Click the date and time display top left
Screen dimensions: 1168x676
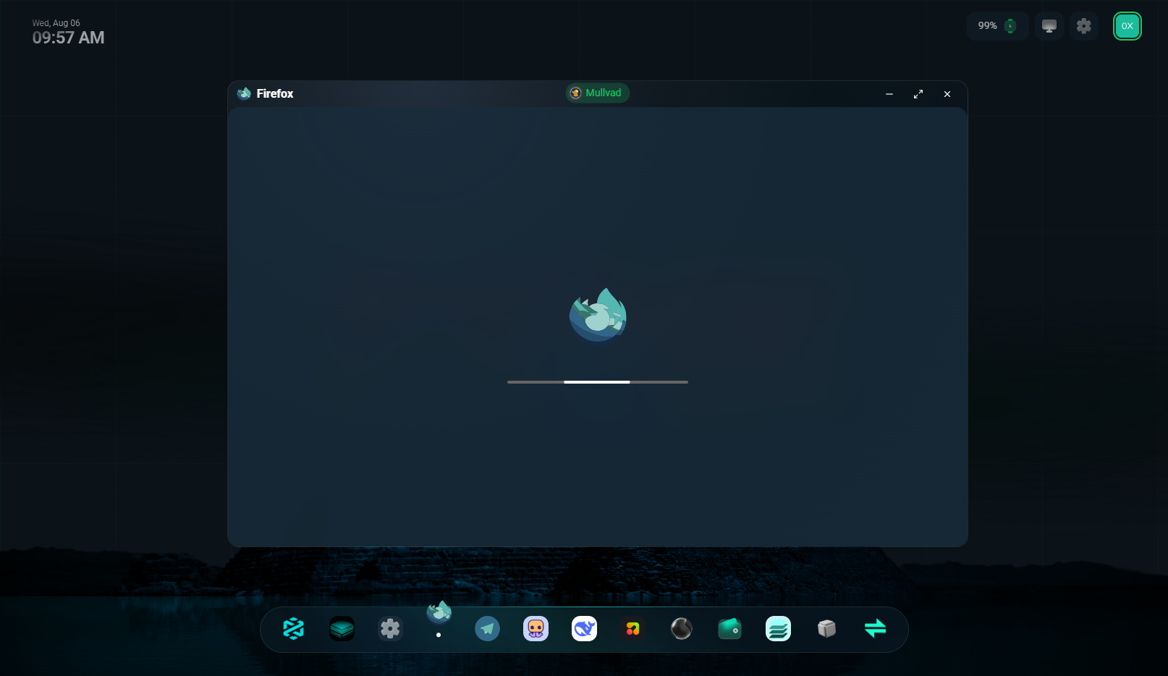click(67, 30)
